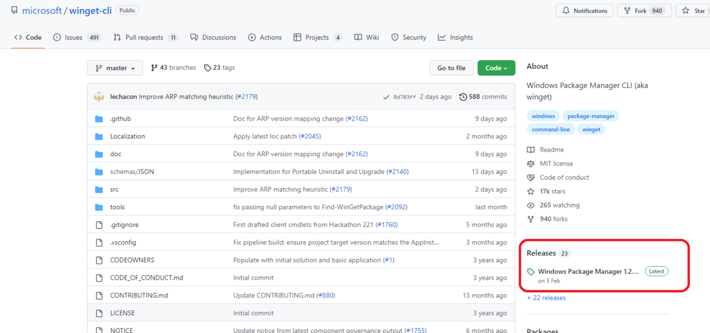Select the package-manager topic tag
Screen dimensions: 710x333
pyautogui.click(x=591, y=116)
